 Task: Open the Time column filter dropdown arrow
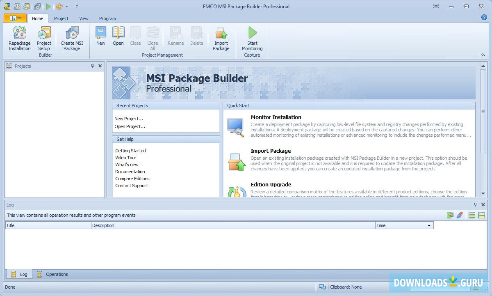click(429, 225)
